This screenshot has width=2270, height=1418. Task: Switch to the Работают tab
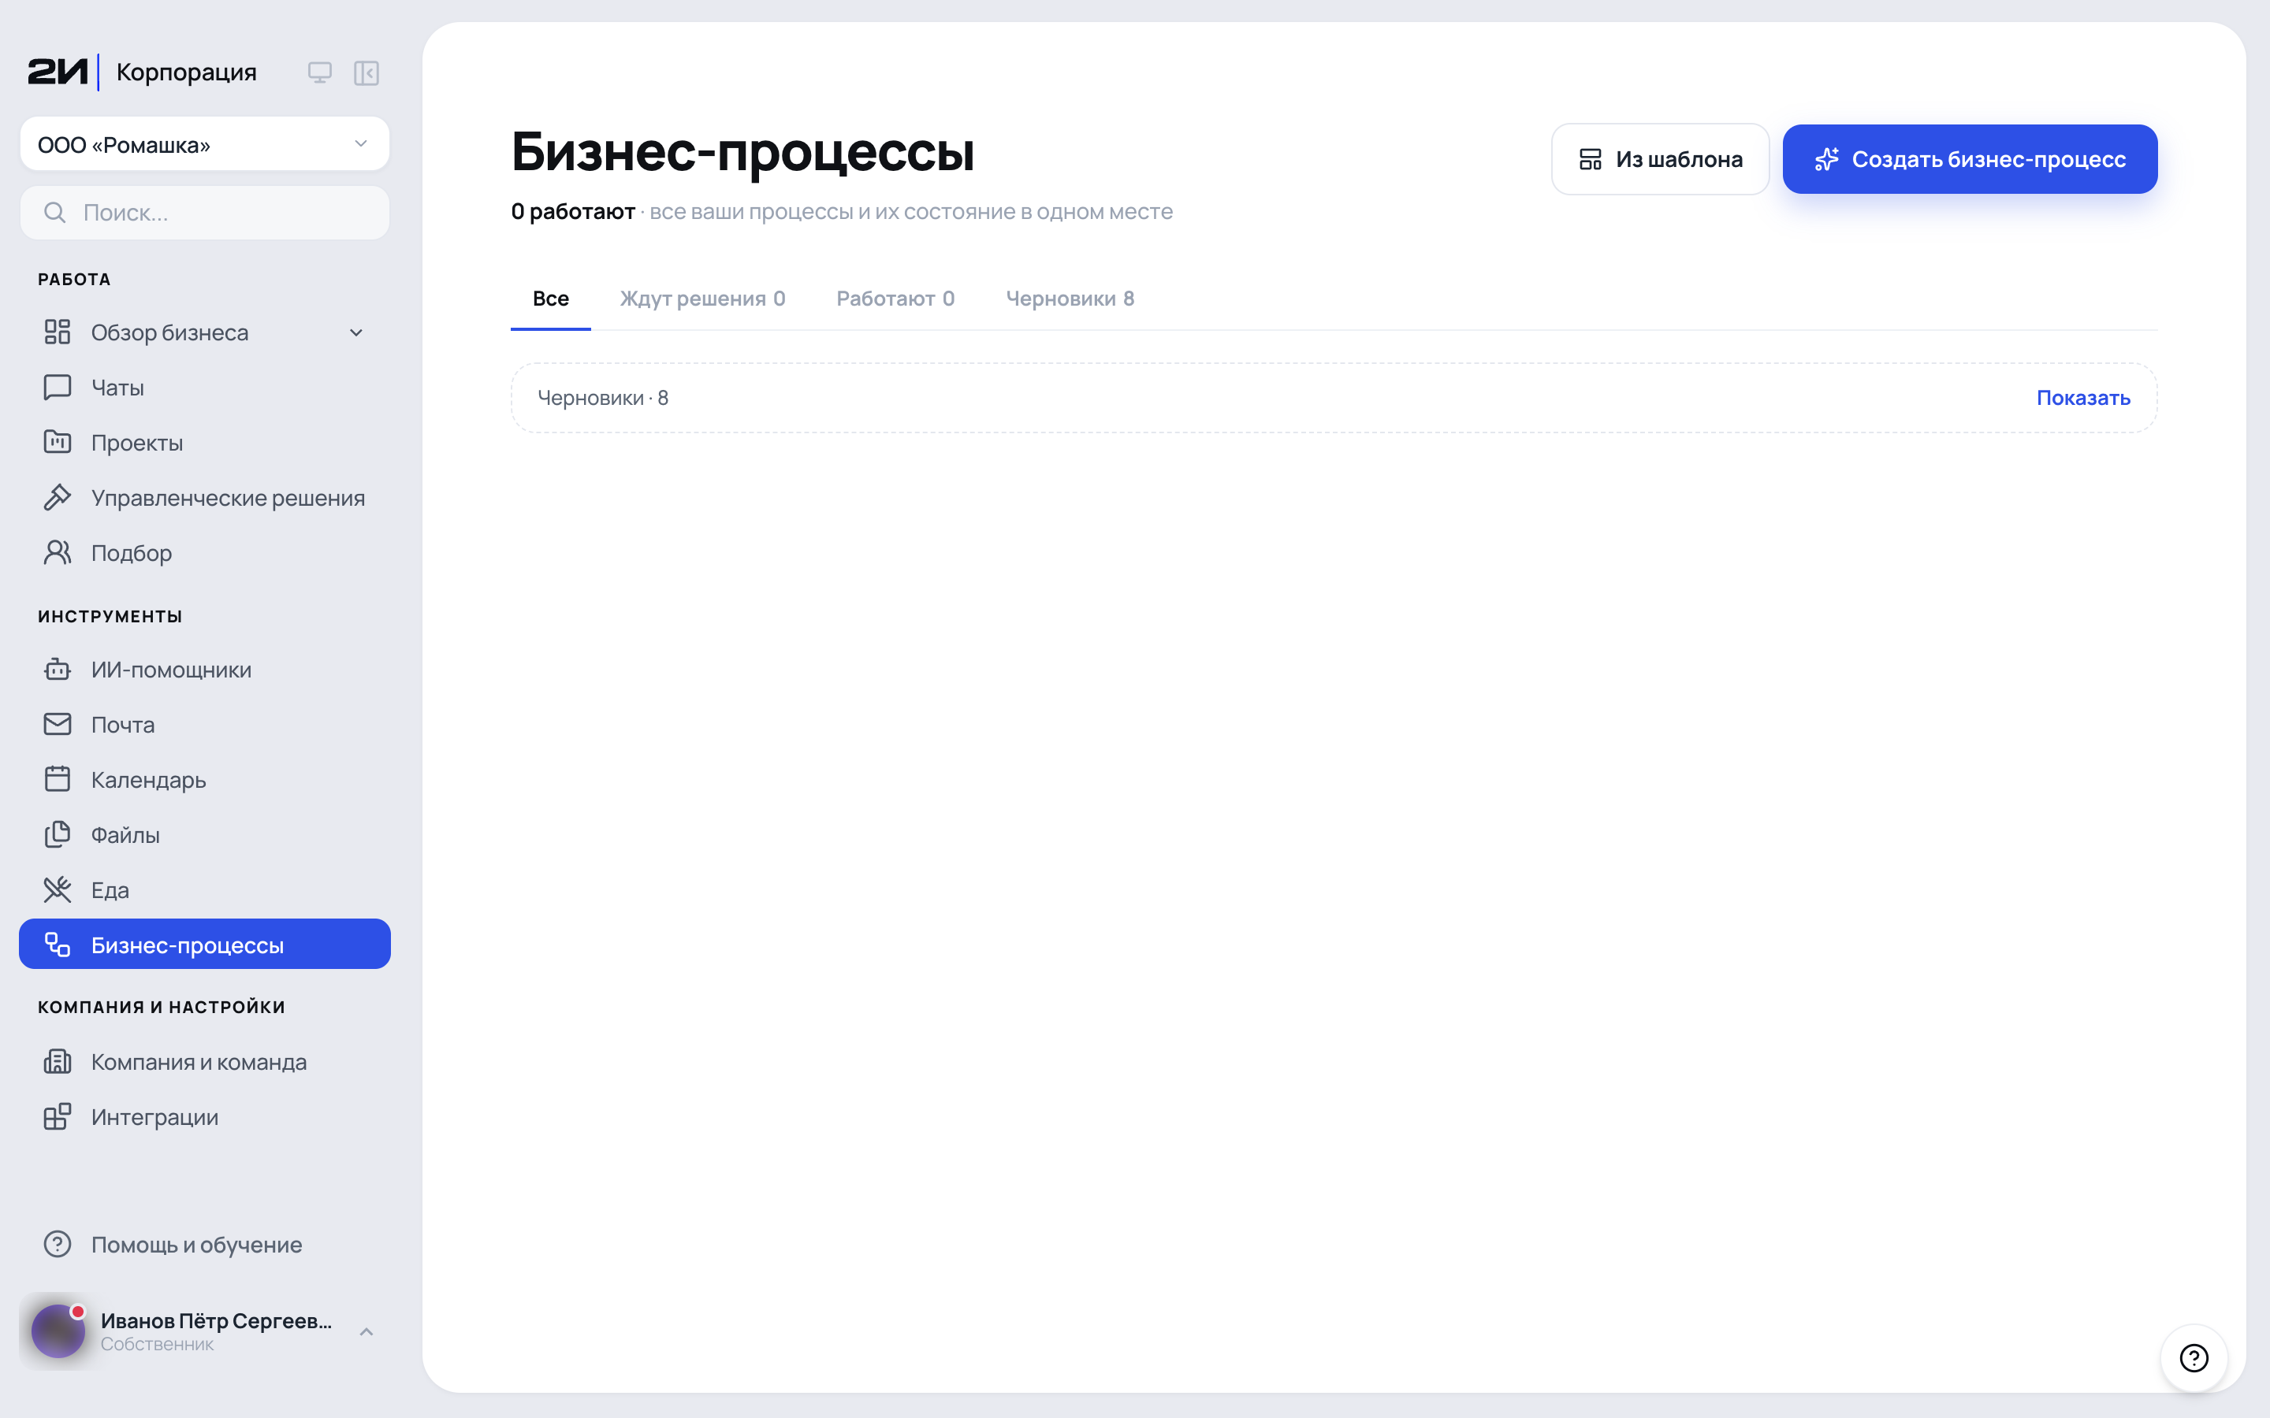click(x=896, y=299)
